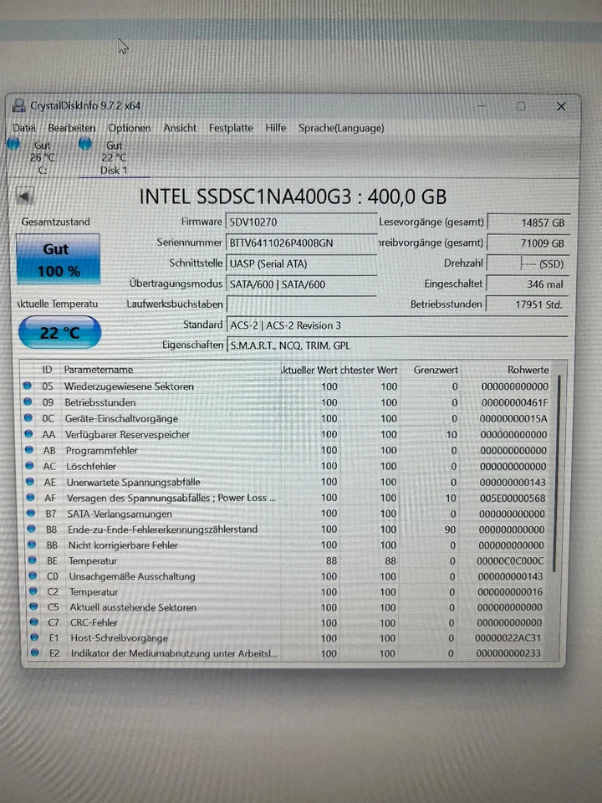Click the Parametername column header

point(99,370)
